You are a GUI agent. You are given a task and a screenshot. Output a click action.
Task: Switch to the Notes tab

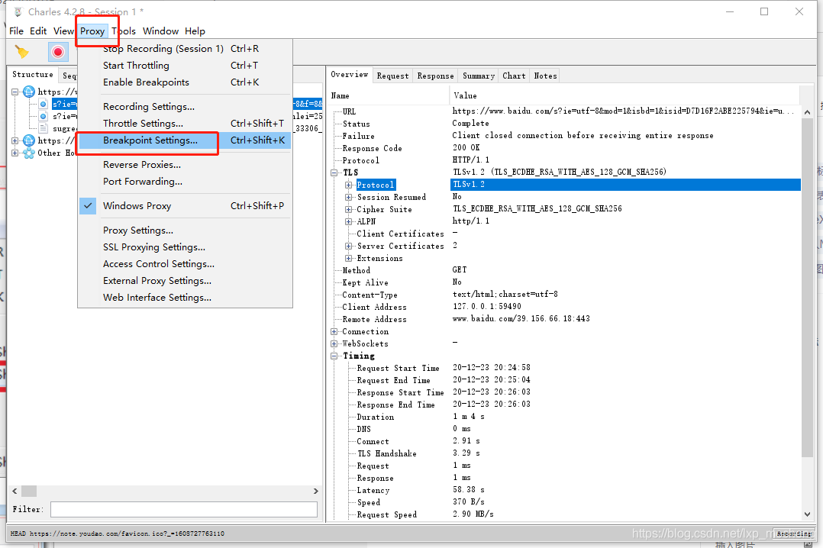[x=545, y=76]
